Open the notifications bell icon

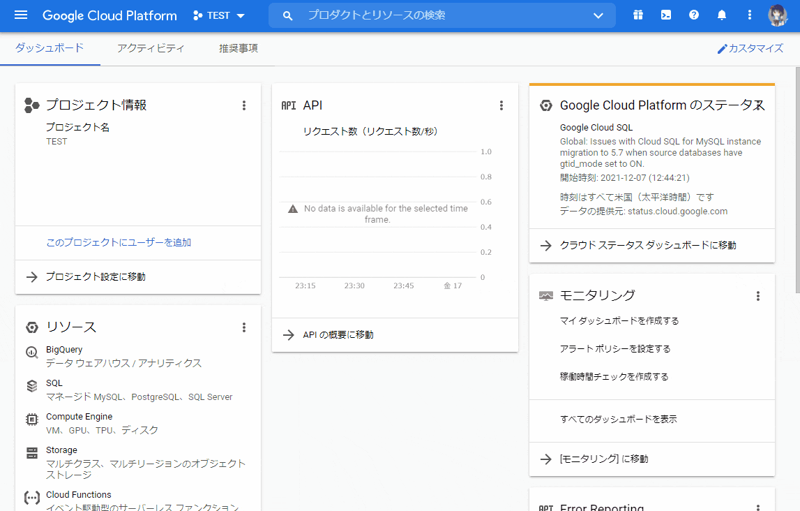pos(722,15)
